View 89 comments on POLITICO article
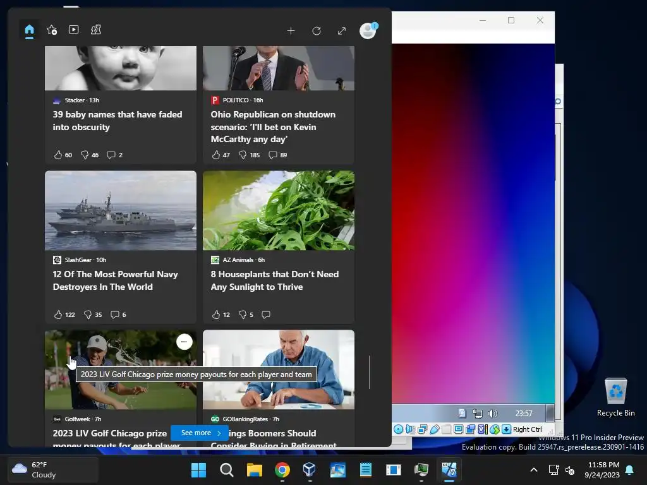 click(278, 155)
